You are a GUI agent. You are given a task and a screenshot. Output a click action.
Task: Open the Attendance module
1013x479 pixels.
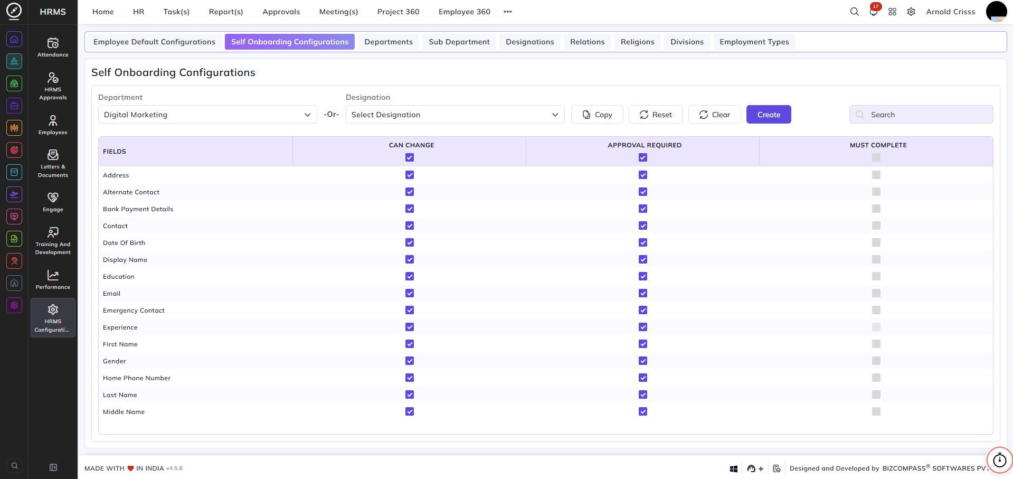[53, 47]
